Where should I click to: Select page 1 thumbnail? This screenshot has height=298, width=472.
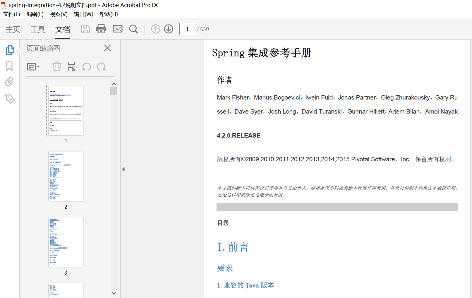(x=66, y=110)
